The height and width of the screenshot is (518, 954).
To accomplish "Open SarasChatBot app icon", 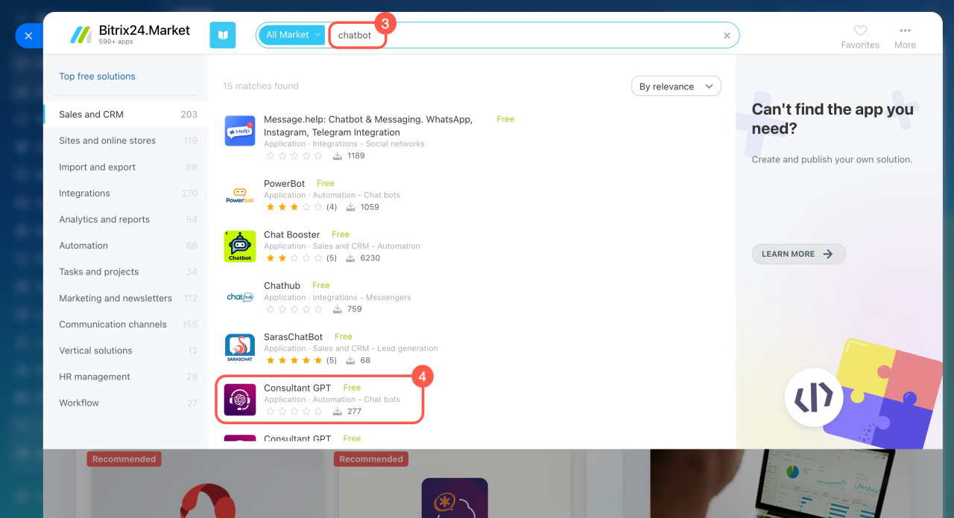I will click(240, 348).
